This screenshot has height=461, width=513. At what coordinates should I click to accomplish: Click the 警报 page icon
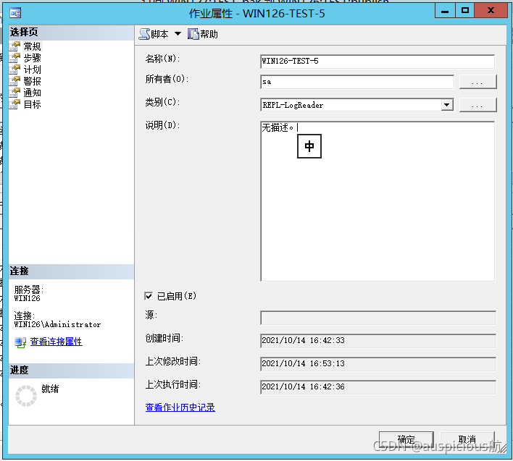point(14,81)
